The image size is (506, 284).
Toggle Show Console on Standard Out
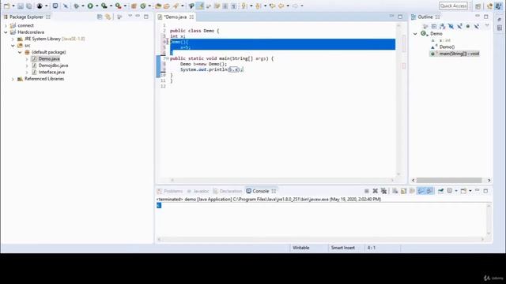coord(421,191)
